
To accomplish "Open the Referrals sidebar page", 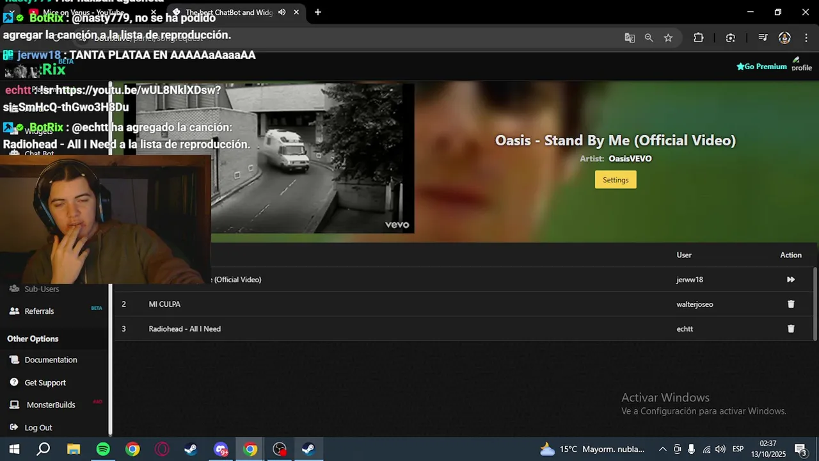I will point(39,311).
